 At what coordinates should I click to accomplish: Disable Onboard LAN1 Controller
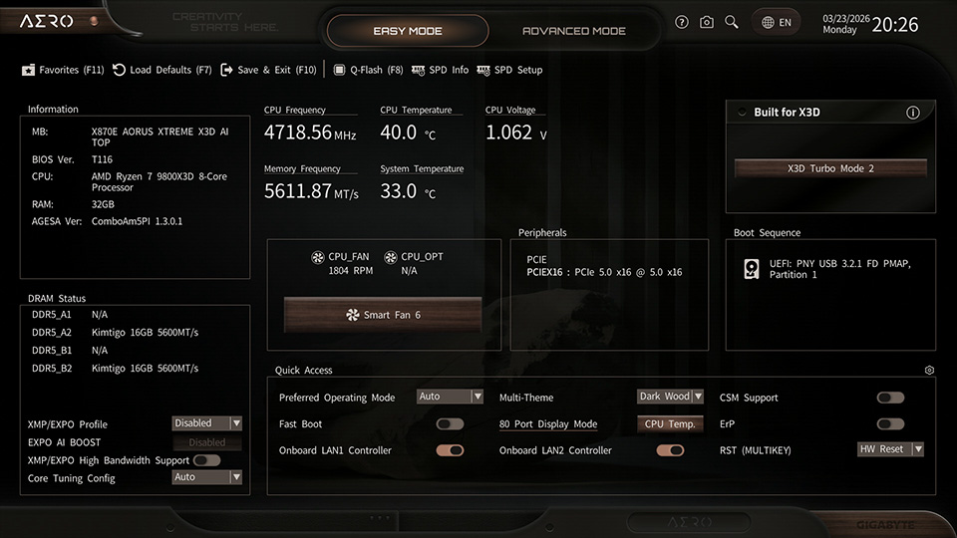coord(450,450)
